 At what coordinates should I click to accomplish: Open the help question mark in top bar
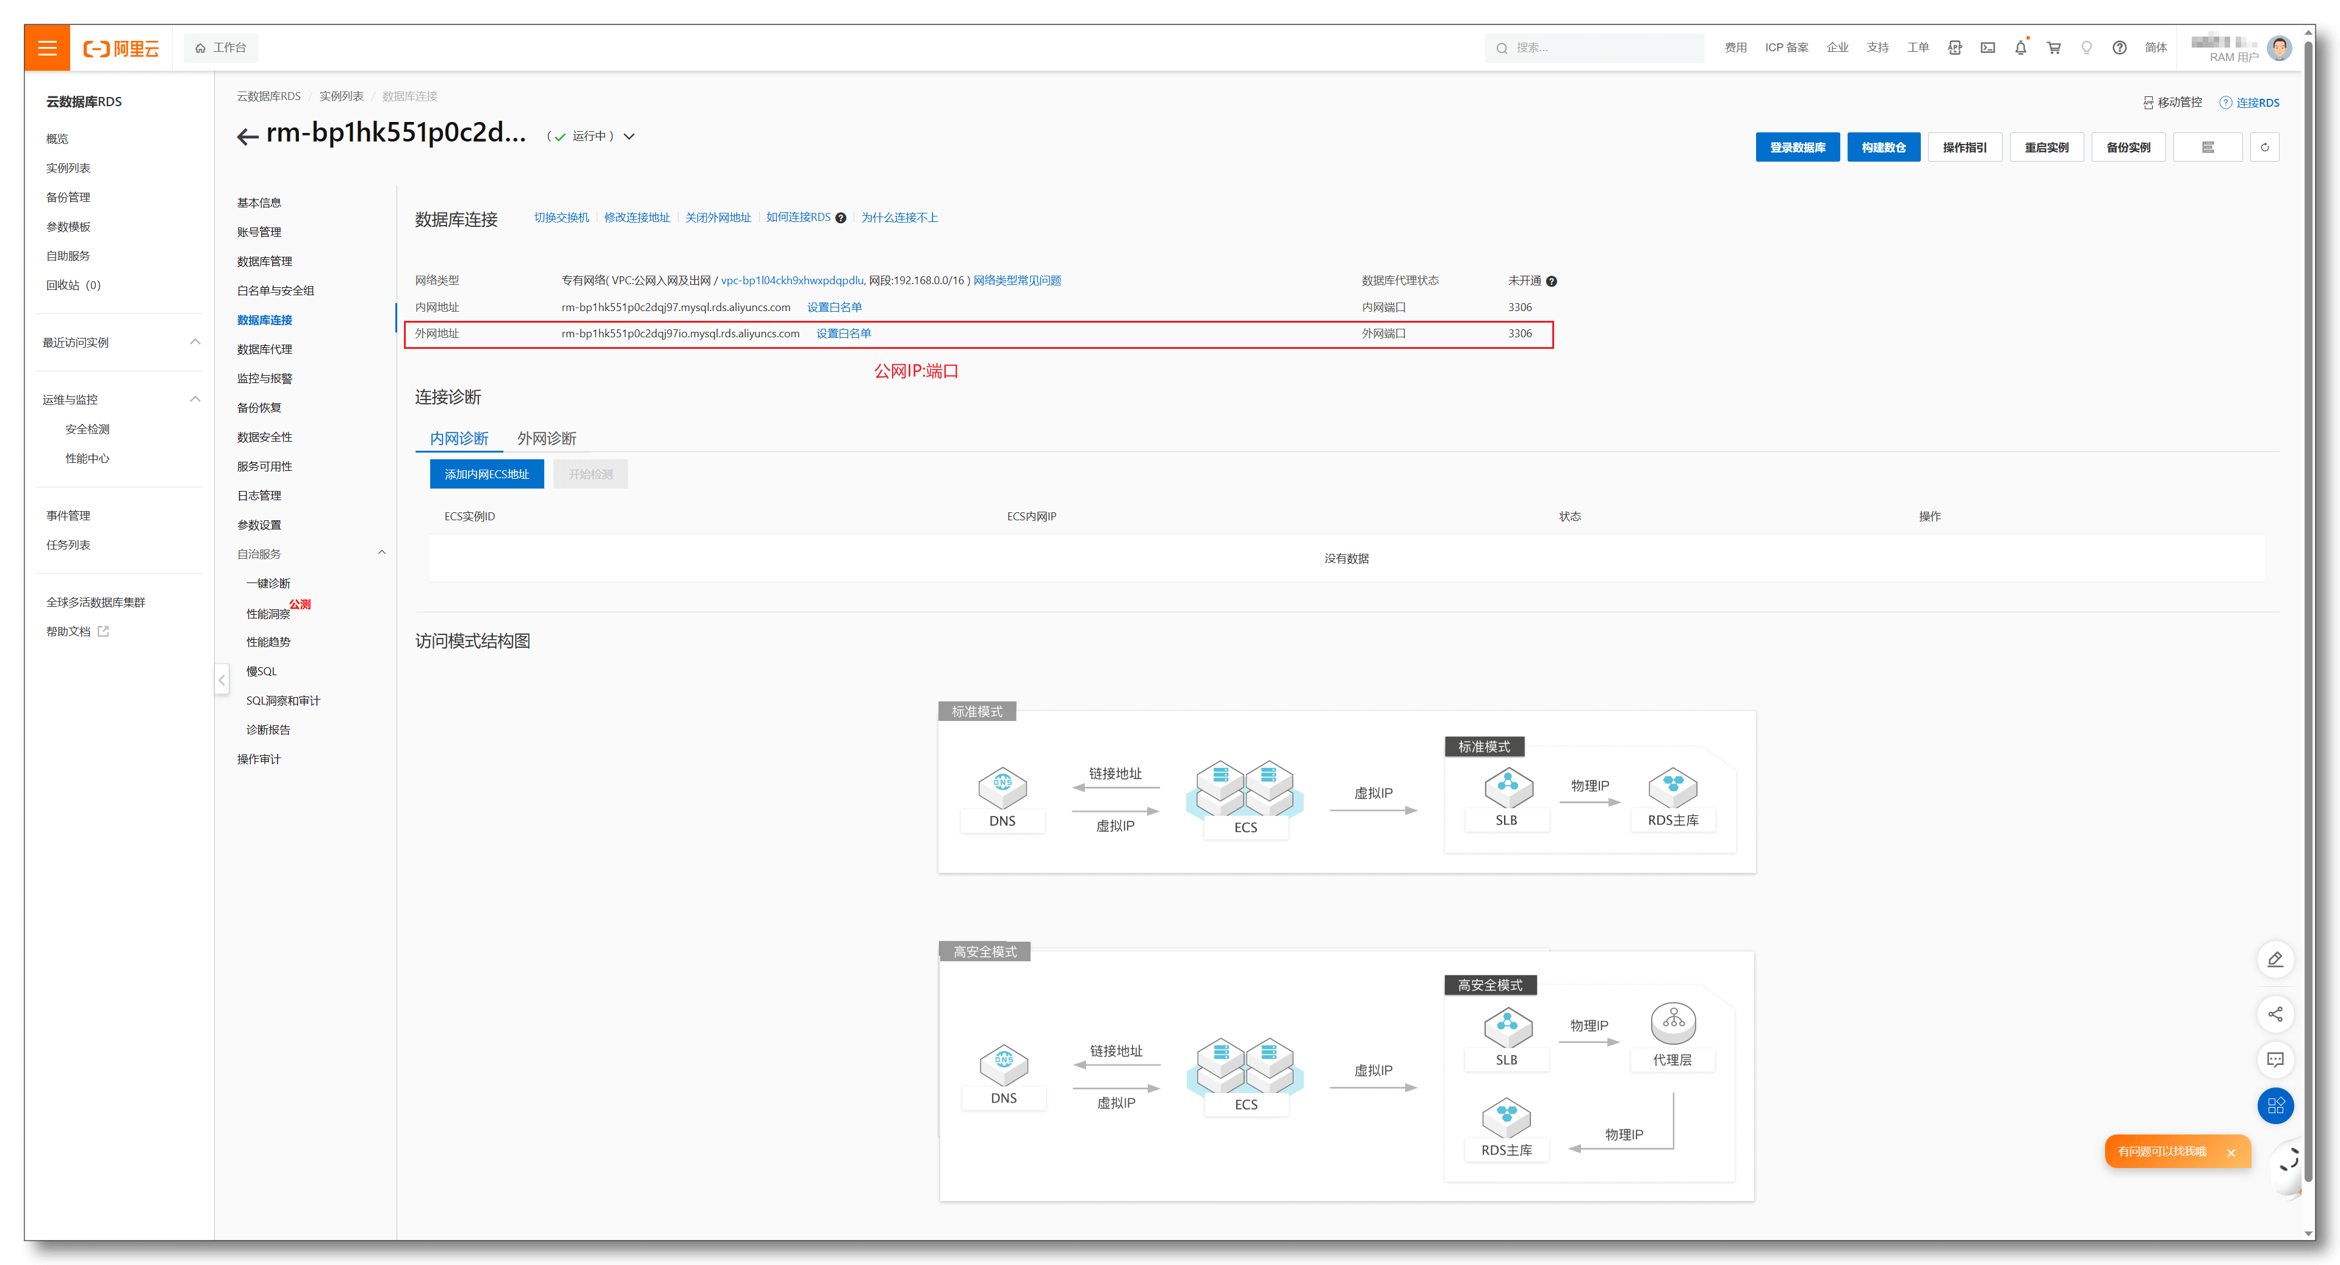tap(2119, 47)
